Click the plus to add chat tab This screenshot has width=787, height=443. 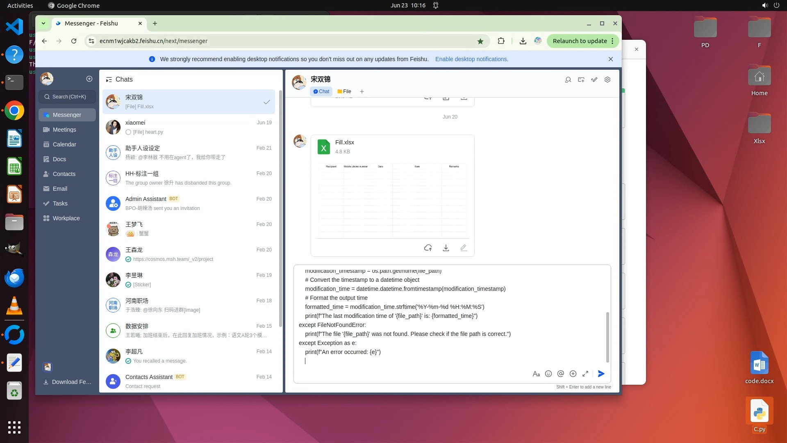(362, 91)
